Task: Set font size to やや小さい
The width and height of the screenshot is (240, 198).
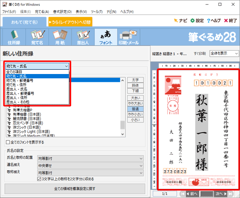Action: point(135,114)
